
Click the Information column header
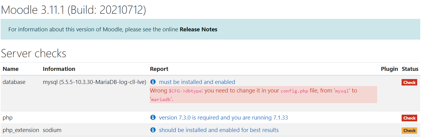pos(59,69)
